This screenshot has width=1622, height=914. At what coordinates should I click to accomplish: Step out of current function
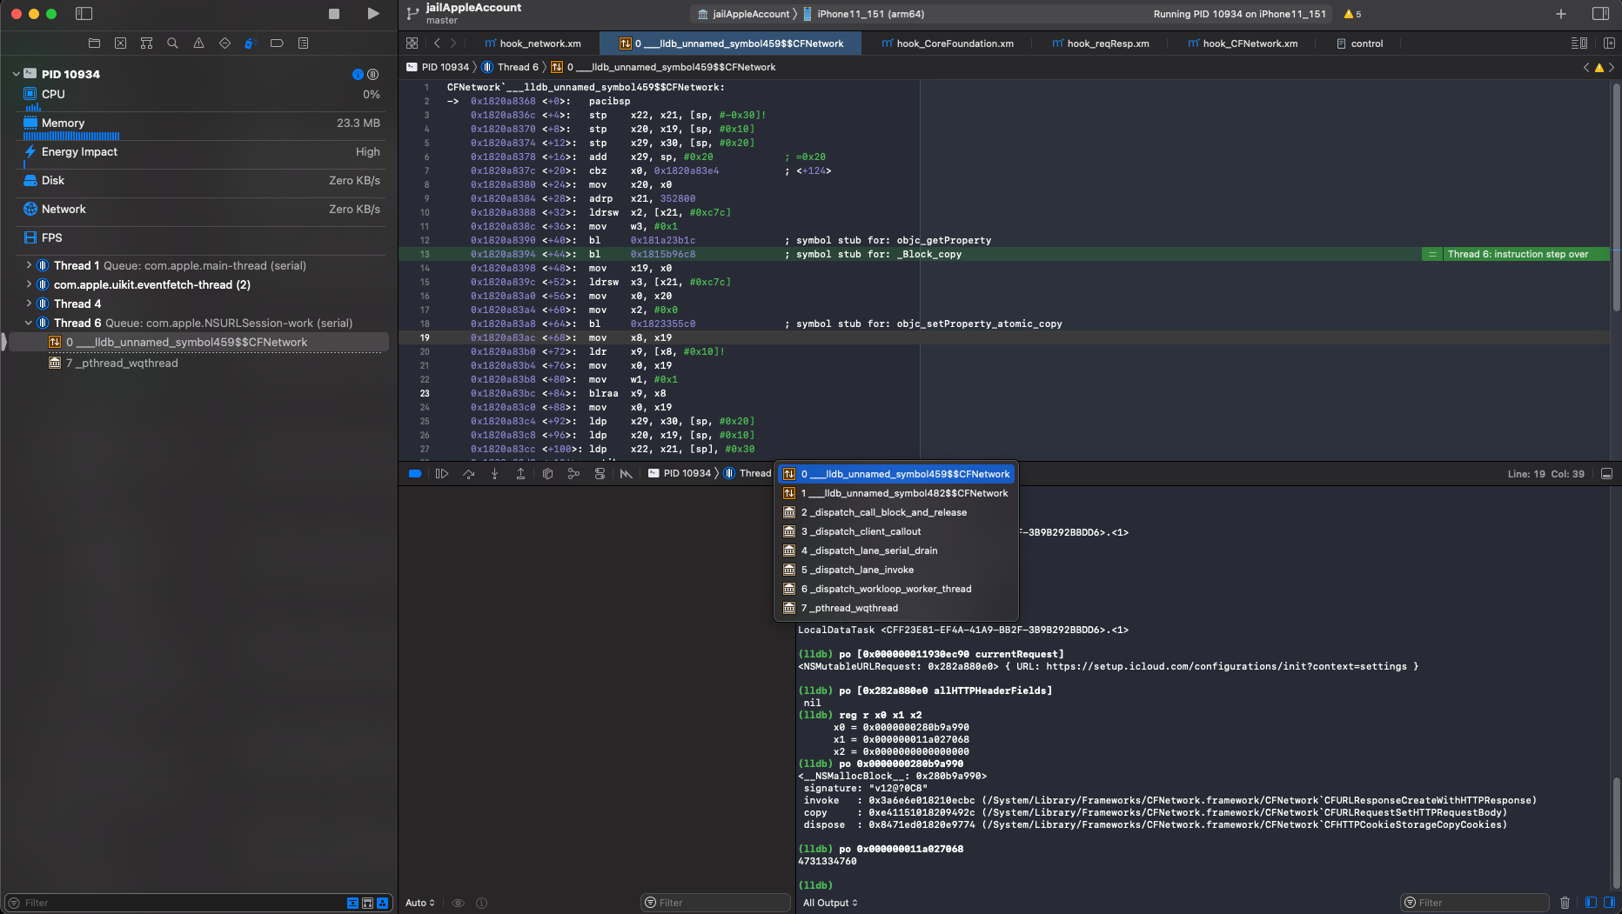pos(520,474)
